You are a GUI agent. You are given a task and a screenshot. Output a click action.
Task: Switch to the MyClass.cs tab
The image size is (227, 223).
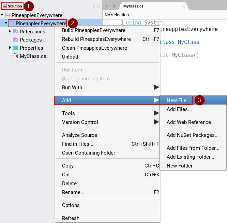point(133,6)
